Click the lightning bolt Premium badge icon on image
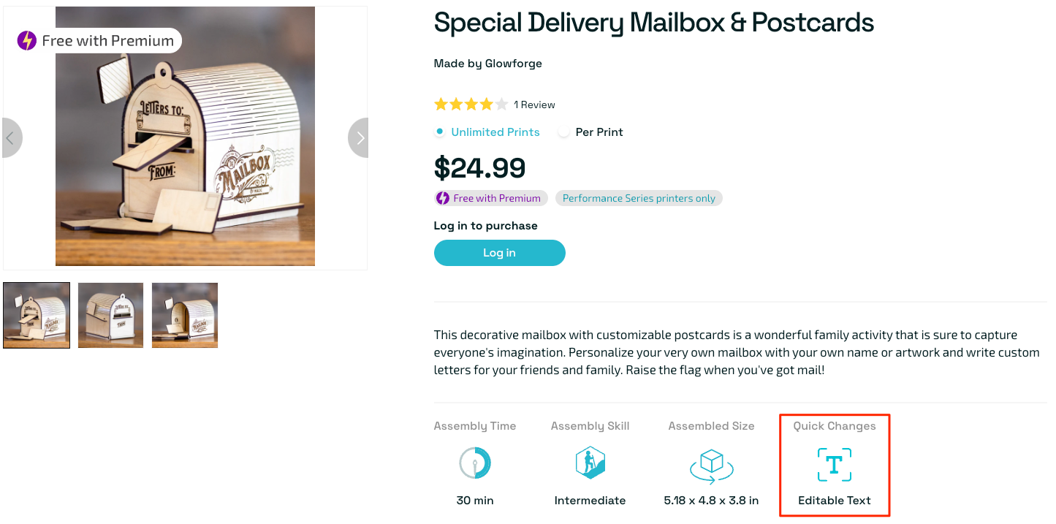 [27, 41]
